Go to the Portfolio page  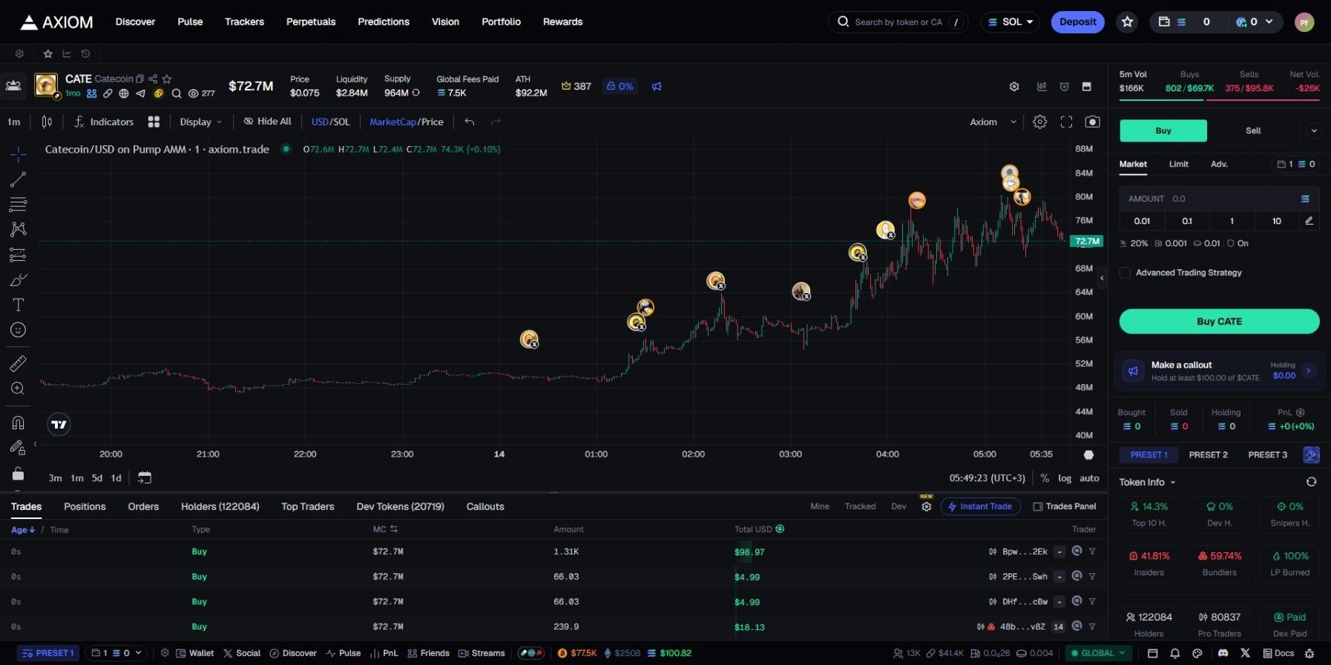click(x=501, y=21)
